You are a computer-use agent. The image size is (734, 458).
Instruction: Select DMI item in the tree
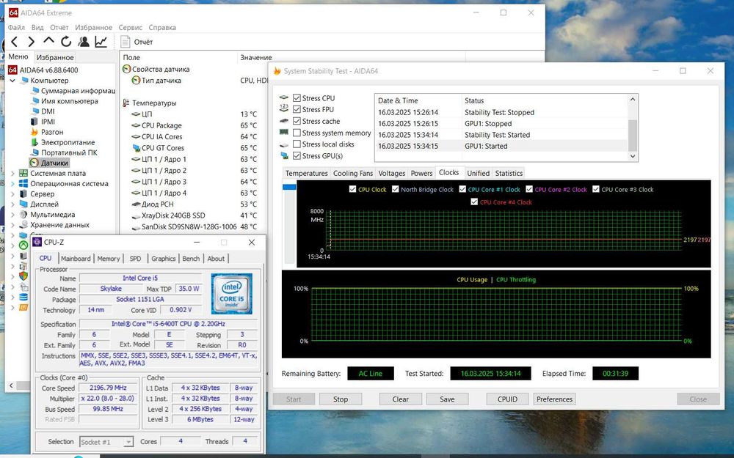pyautogui.click(x=48, y=111)
